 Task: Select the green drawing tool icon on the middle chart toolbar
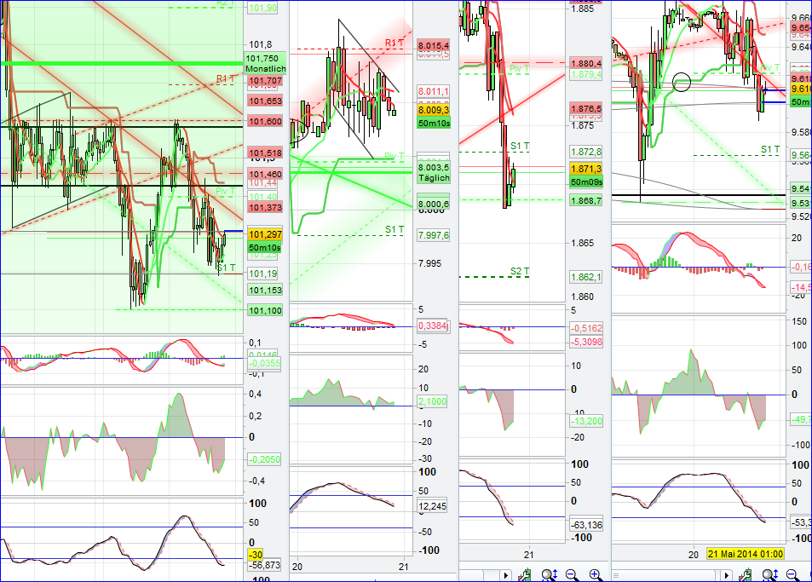pos(527,574)
